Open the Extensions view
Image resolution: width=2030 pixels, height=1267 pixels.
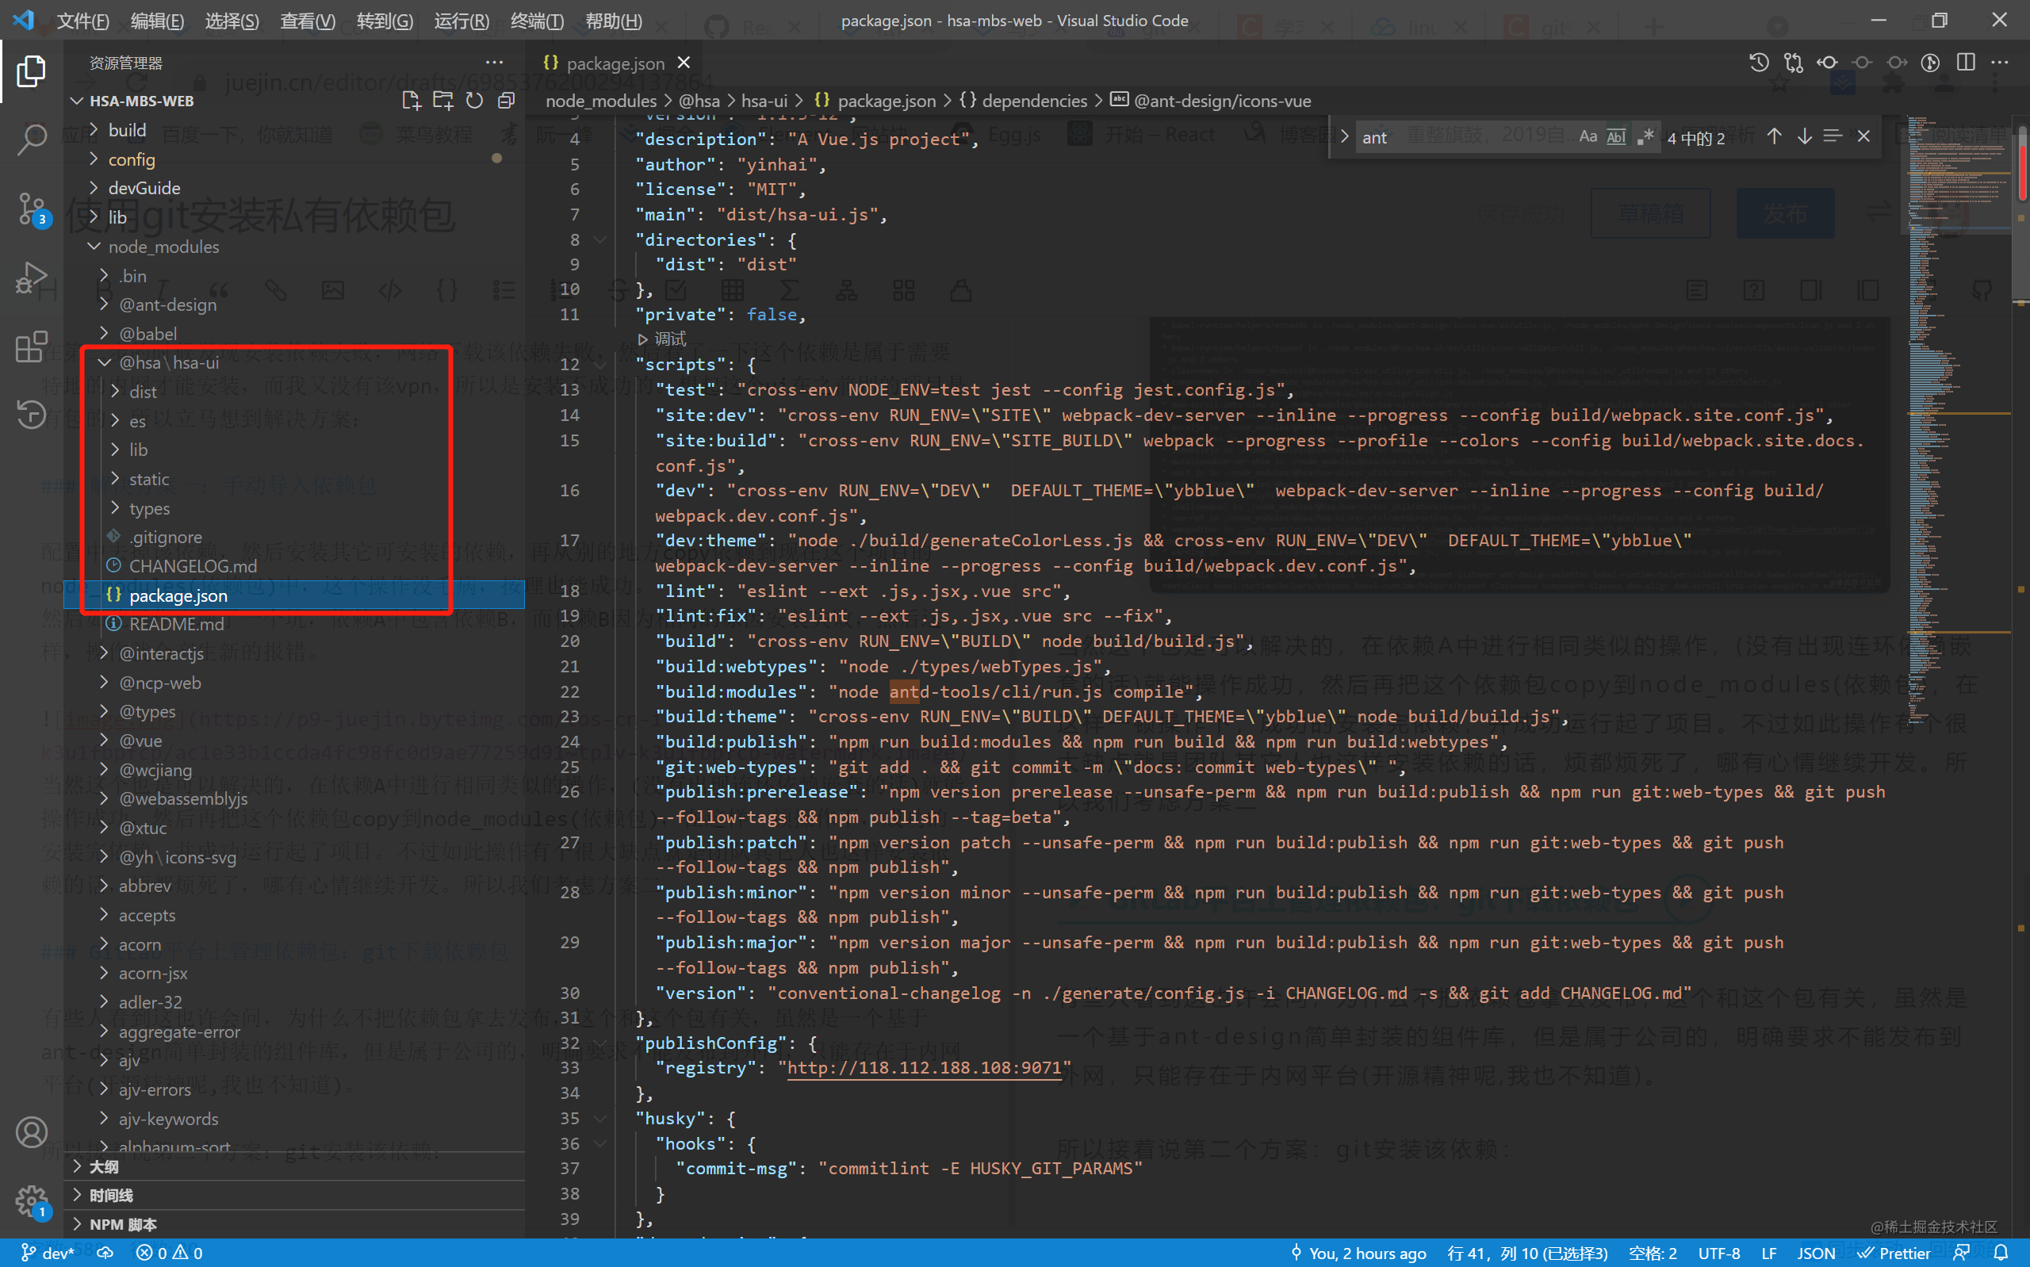[31, 345]
